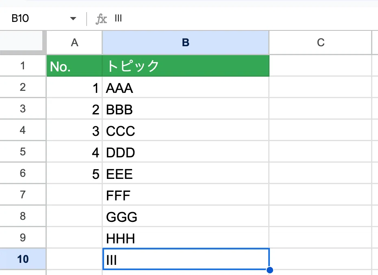378x275 pixels.
Task: Select row 7 header
Action: pyautogui.click(x=23, y=194)
